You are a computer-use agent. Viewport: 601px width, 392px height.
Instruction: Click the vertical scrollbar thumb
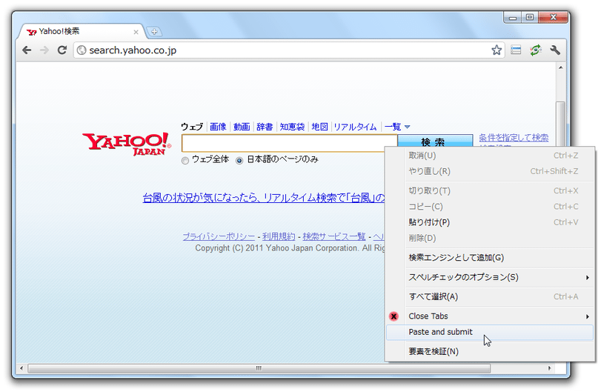pos(561,124)
